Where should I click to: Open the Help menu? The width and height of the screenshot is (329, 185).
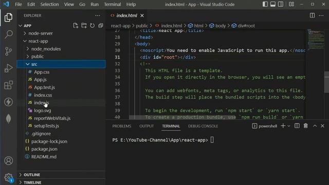tap(131, 4)
